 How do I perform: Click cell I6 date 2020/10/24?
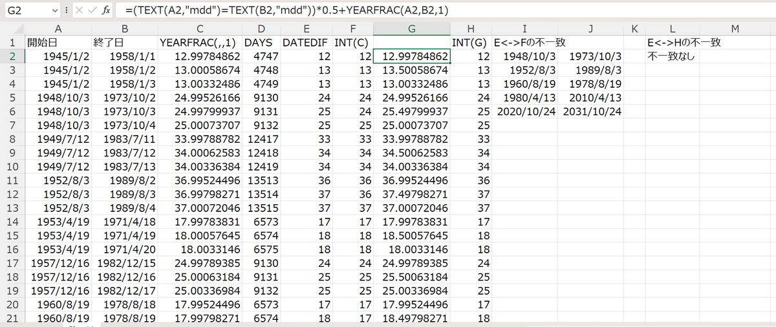(x=525, y=112)
